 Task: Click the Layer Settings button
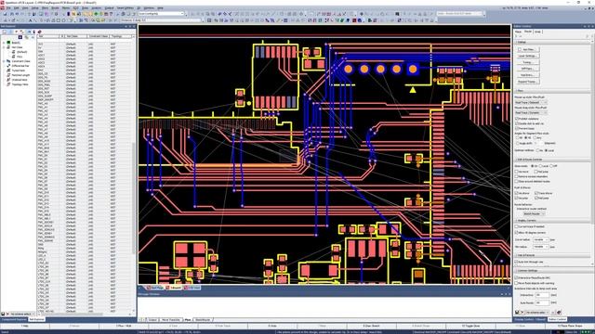pyautogui.click(x=528, y=56)
